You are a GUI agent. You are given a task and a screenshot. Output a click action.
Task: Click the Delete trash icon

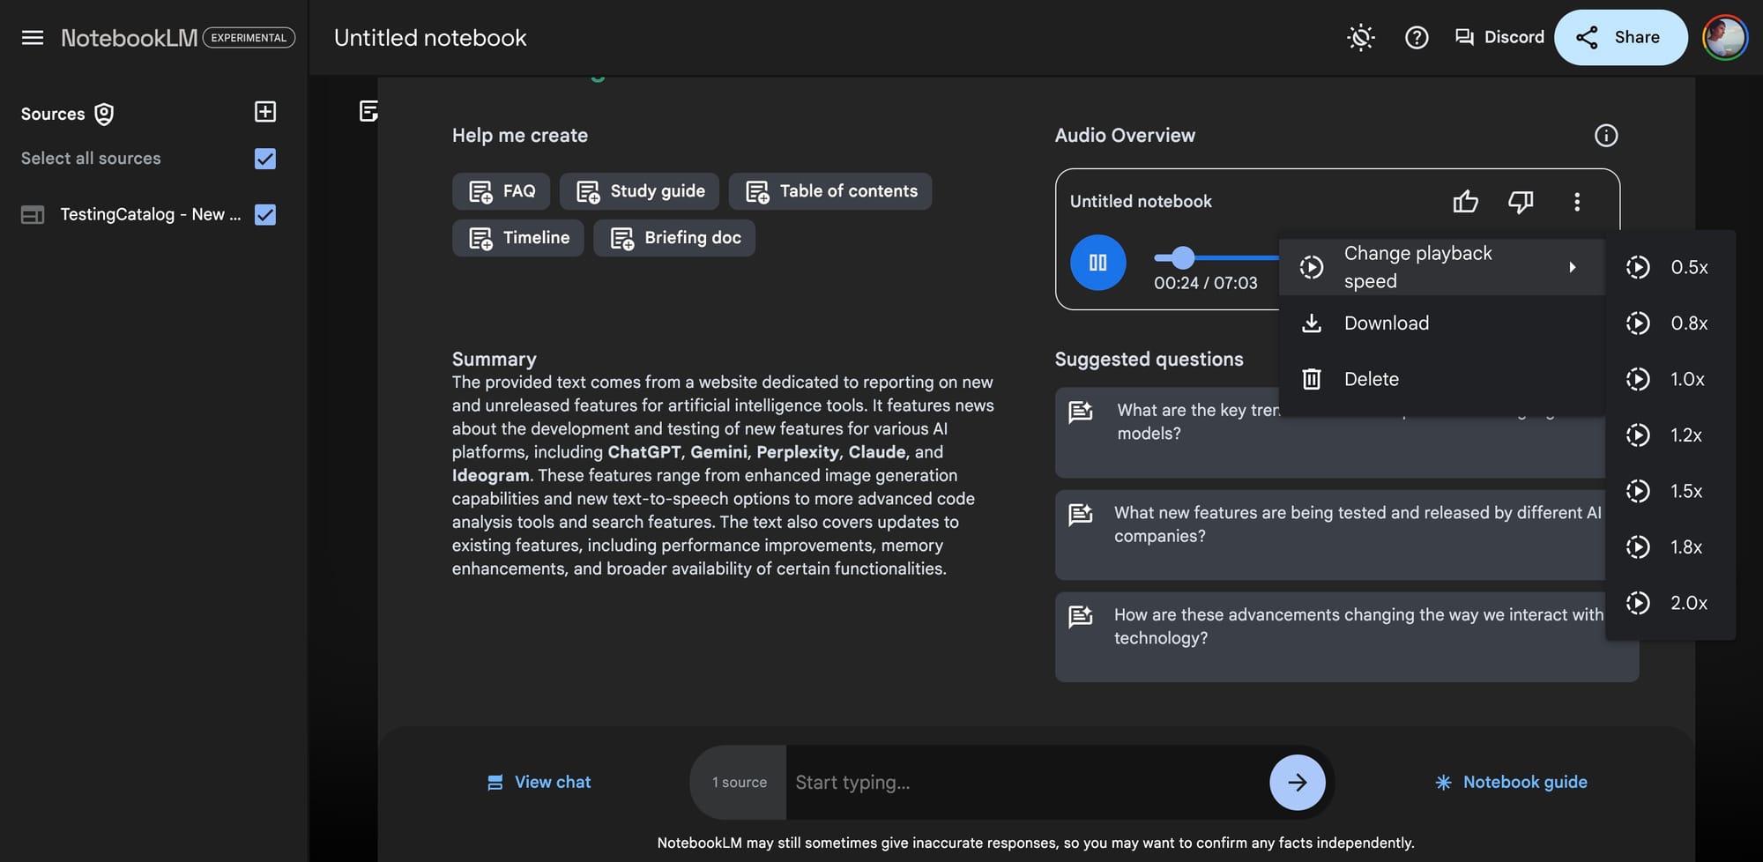[x=1312, y=379]
